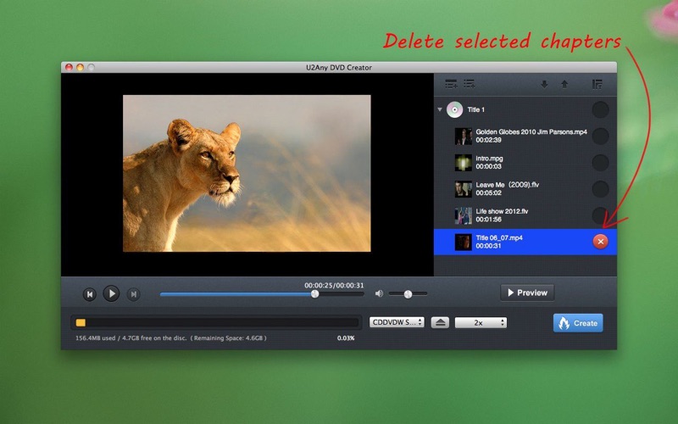The image size is (678, 424).
Task: Skip to the next chapter
Action: tap(133, 294)
